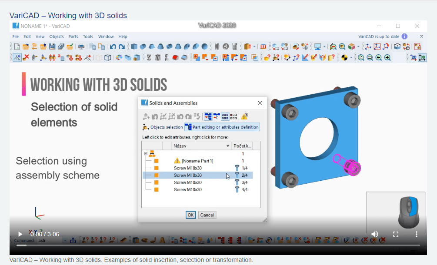This screenshot has height=265, width=437.
Task: Switch to 2D drawing mode
Action: (x=414, y=58)
